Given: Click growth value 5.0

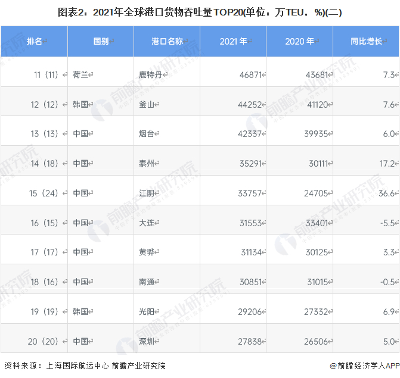Looking at the screenshot, I should (x=389, y=342).
